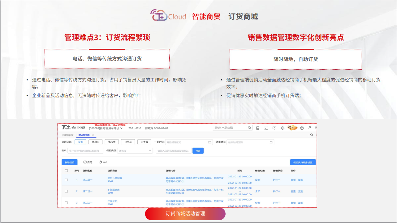
Task: Click the heading 销售数据管理数字化创新亮点
Action: 296,38
